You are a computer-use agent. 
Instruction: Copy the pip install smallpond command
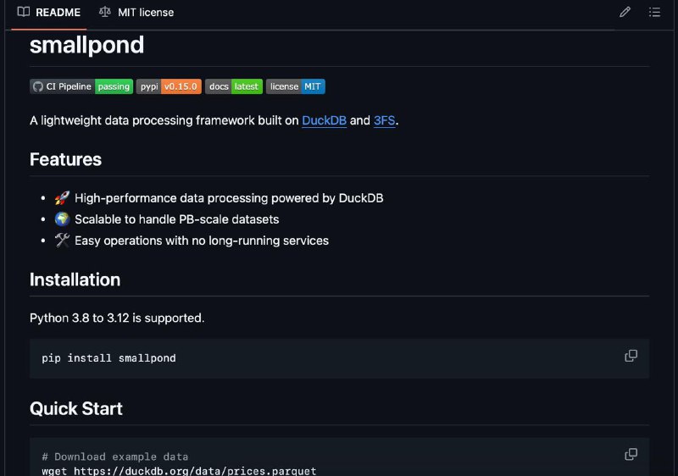pos(631,356)
